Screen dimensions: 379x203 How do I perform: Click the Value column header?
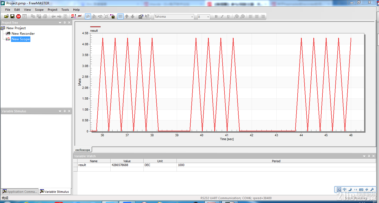pos(127,161)
